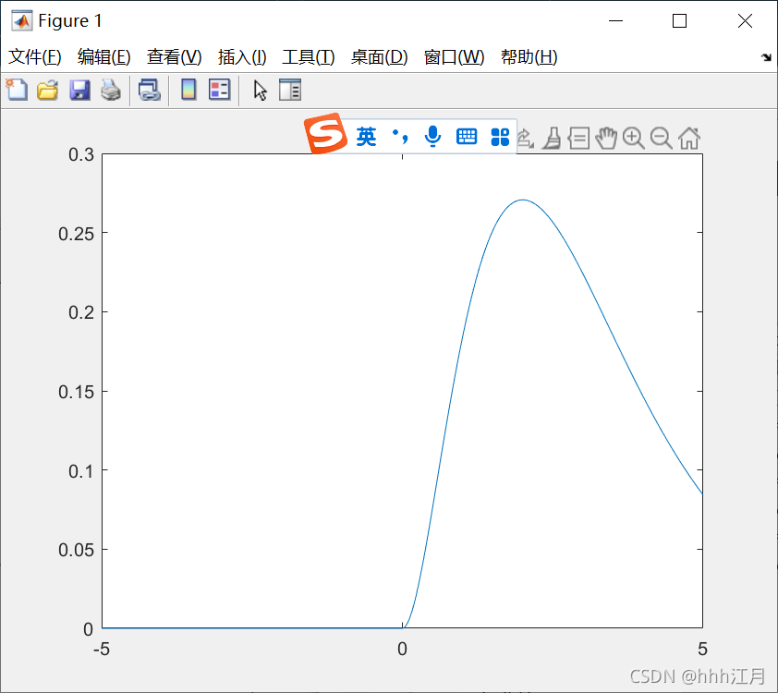Click the y-axis label 0.25

76,234
